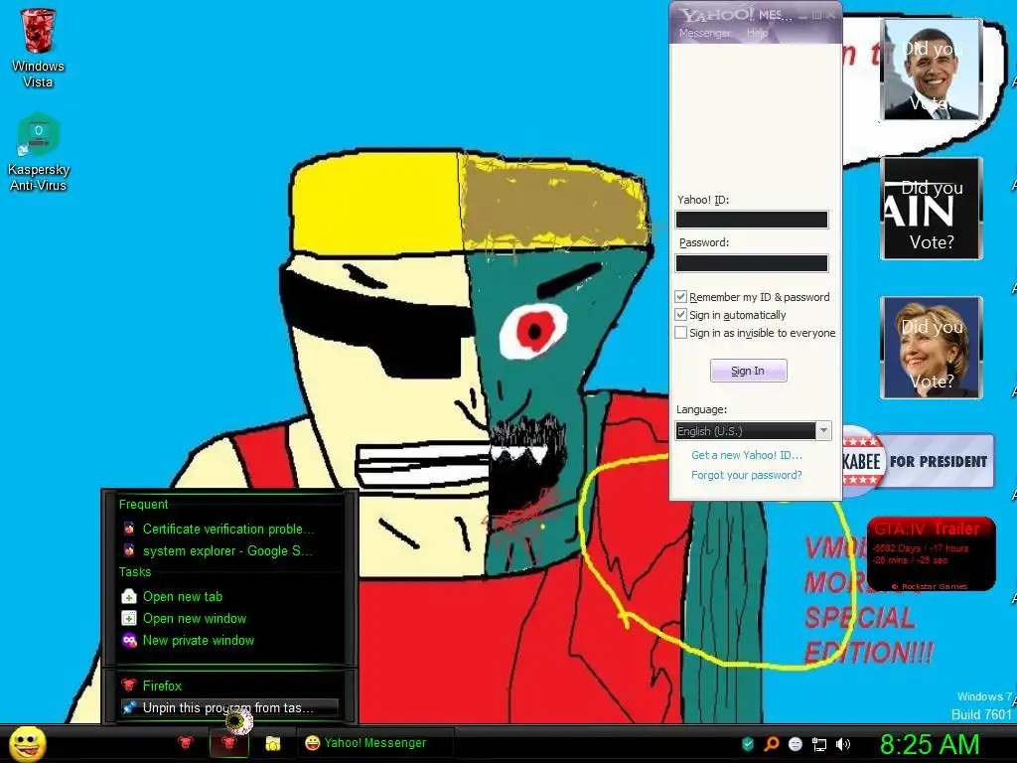Open the network tray icon

pyautogui.click(x=819, y=744)
